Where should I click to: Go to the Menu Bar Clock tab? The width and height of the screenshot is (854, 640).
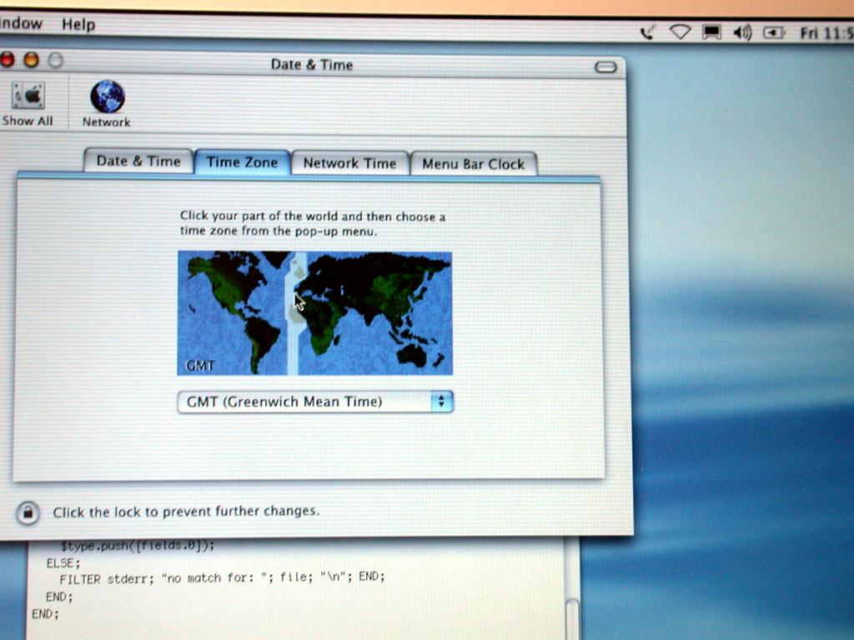[x=473, y=164]
